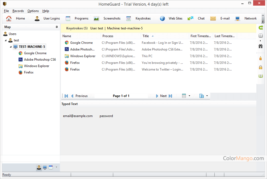Image resolution: width=267 pixels, height=179 pixels.
Task: Click the pencil icon in right sidebar
Action: (261, 58)
